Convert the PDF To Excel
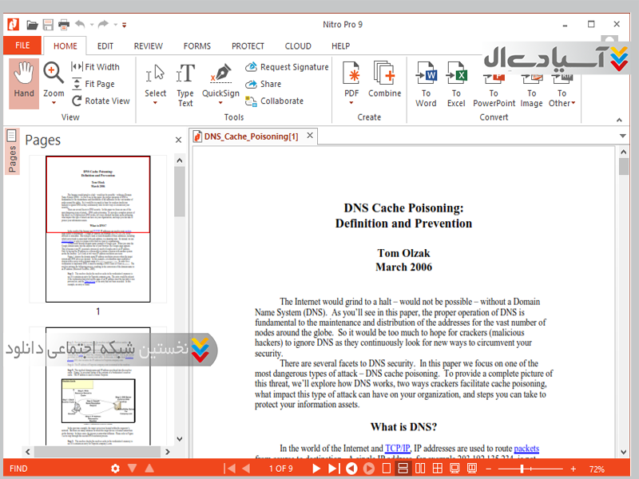This screenshot has height=479, width=639. pyautogui.click(x=456, y=85)
